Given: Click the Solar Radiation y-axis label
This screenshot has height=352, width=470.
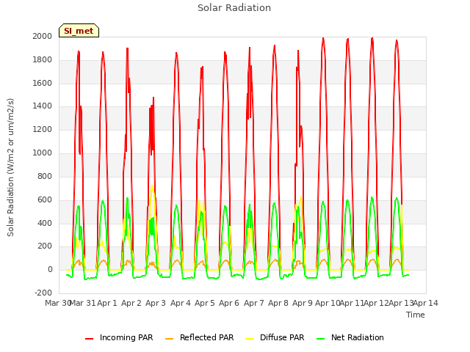Looking at the screenshot, I should 10,167.
